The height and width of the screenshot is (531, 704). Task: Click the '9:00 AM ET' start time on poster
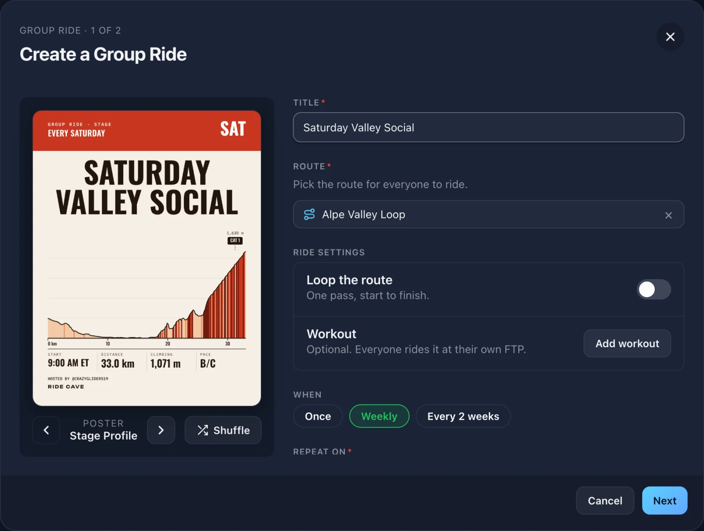[x=68, y=363]
